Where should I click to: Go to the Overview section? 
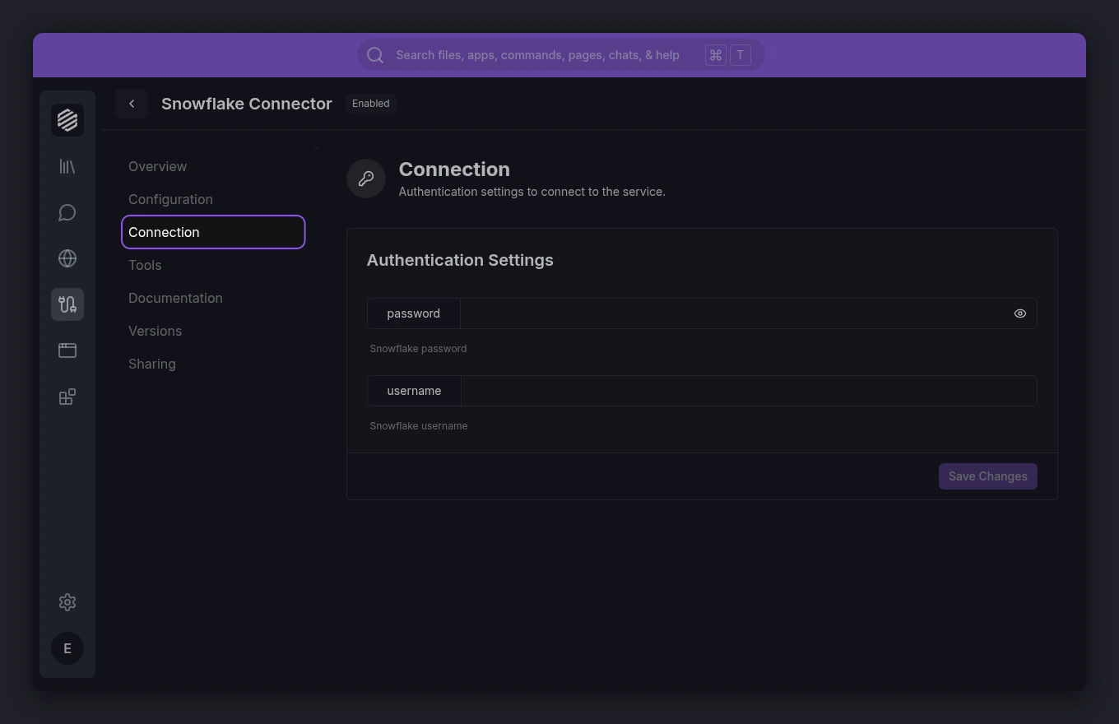pos(213,166)
